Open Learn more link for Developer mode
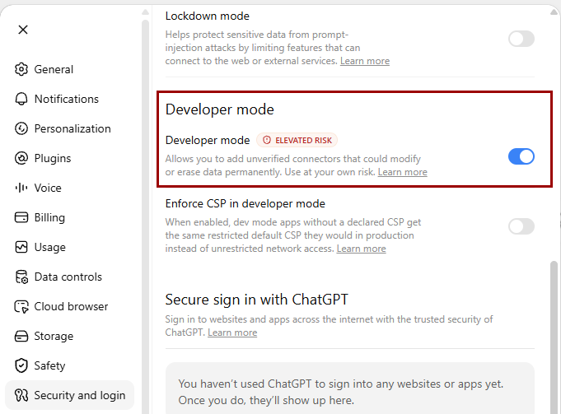Image resolution: width=561 pixels, height=414 pixels. (403, 172)
